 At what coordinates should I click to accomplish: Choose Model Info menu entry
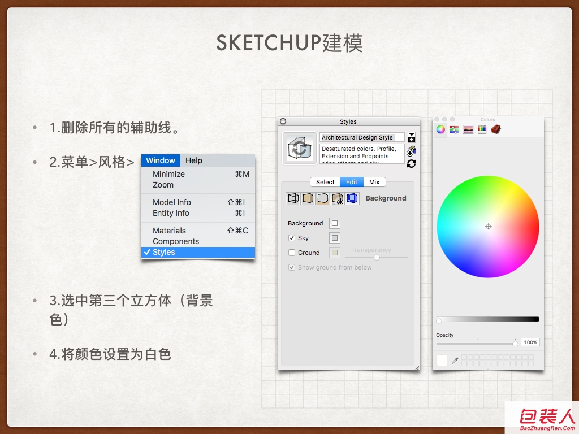click(198, 202)
